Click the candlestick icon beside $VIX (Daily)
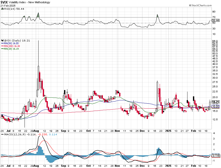This screenshot has width=221, height=168. point(3,41)
